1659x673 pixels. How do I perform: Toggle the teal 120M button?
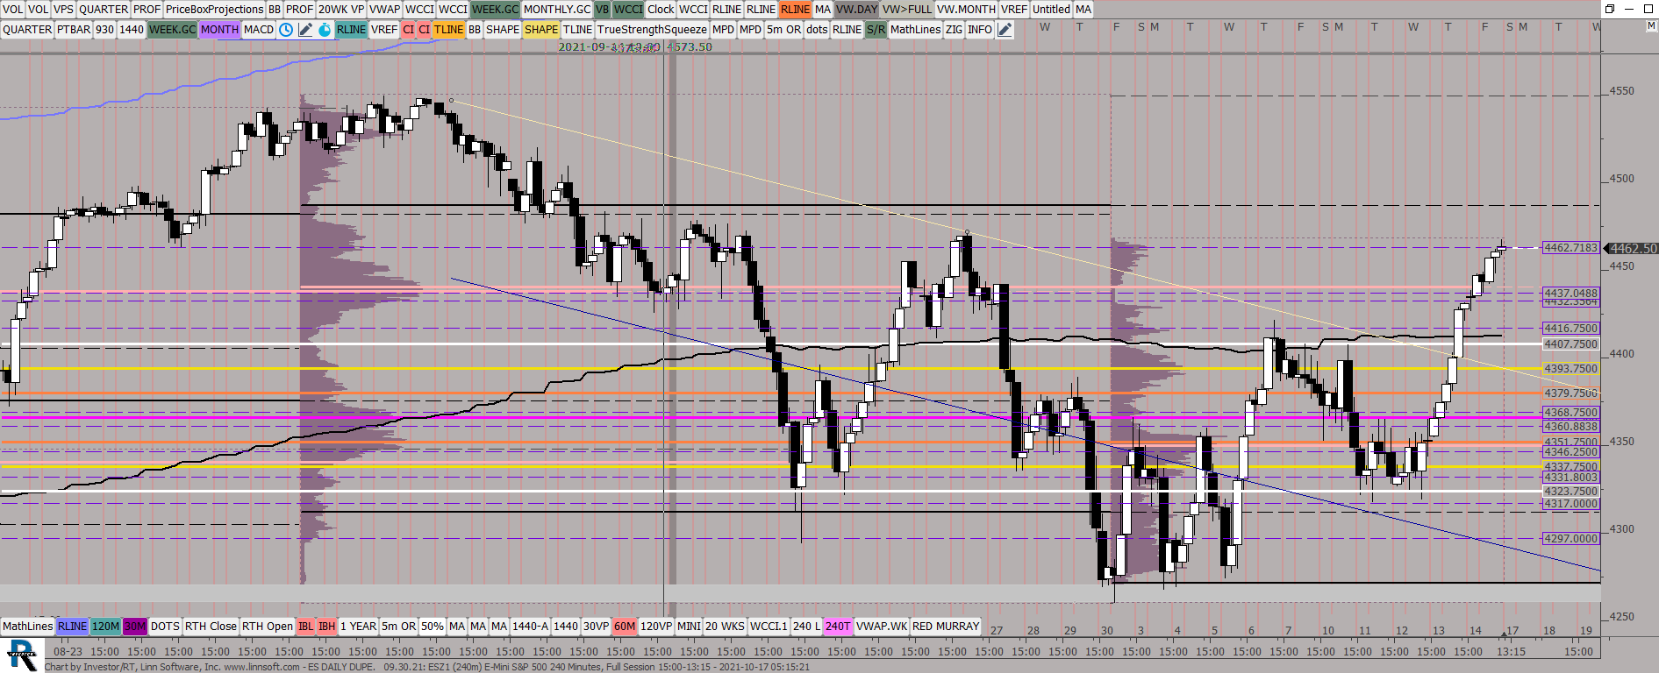(105, 627)
